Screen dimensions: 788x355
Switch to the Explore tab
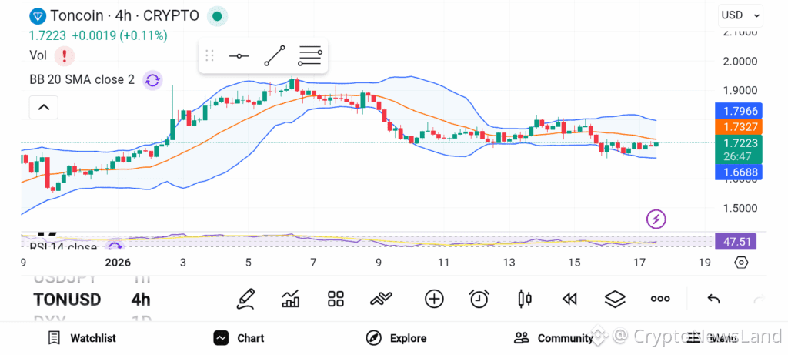click(x=396, y=338)
